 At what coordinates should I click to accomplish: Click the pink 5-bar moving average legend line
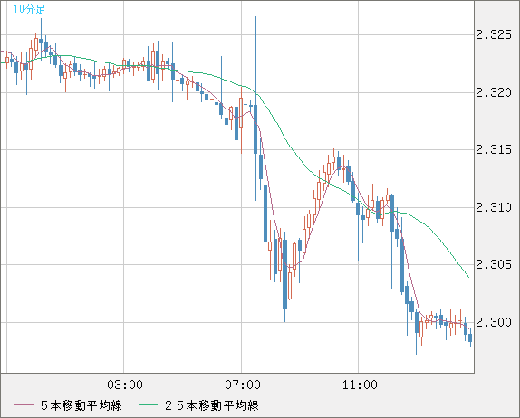pyautogui.click(x=24, y=405)
